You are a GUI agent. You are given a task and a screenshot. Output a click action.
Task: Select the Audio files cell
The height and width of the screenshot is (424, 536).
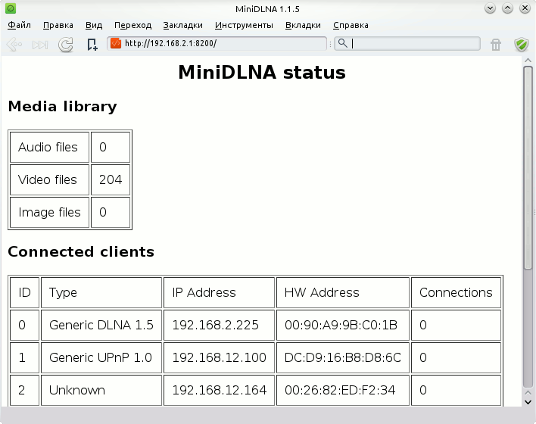click(49, 148)
